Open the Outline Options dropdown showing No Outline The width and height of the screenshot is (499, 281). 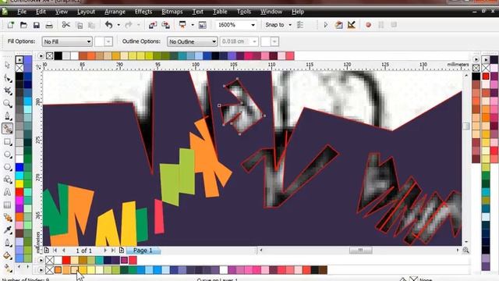pyautogui.click(x=193, y=41)
